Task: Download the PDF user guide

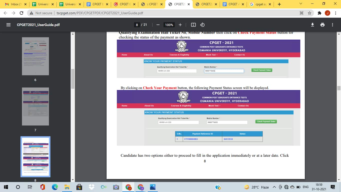Action: pos(312,25)
